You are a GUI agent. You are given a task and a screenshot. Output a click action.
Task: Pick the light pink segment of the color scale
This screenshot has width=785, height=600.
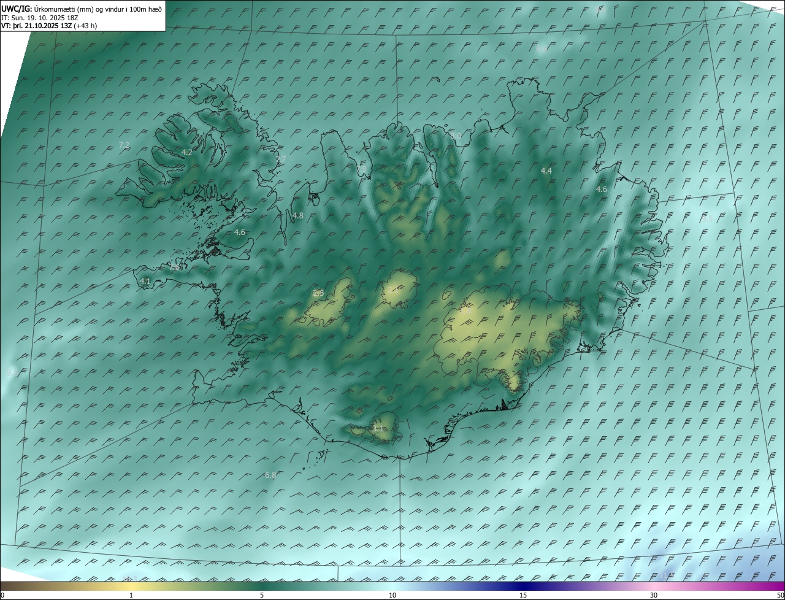tap(654, 586)
